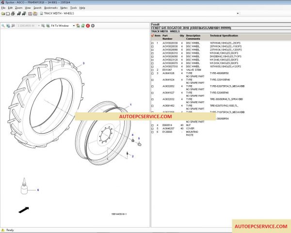Tick checkbox for MOUNTING PASTE row
The width and height of the screenshot is (291, 233).
click(153, 132)
